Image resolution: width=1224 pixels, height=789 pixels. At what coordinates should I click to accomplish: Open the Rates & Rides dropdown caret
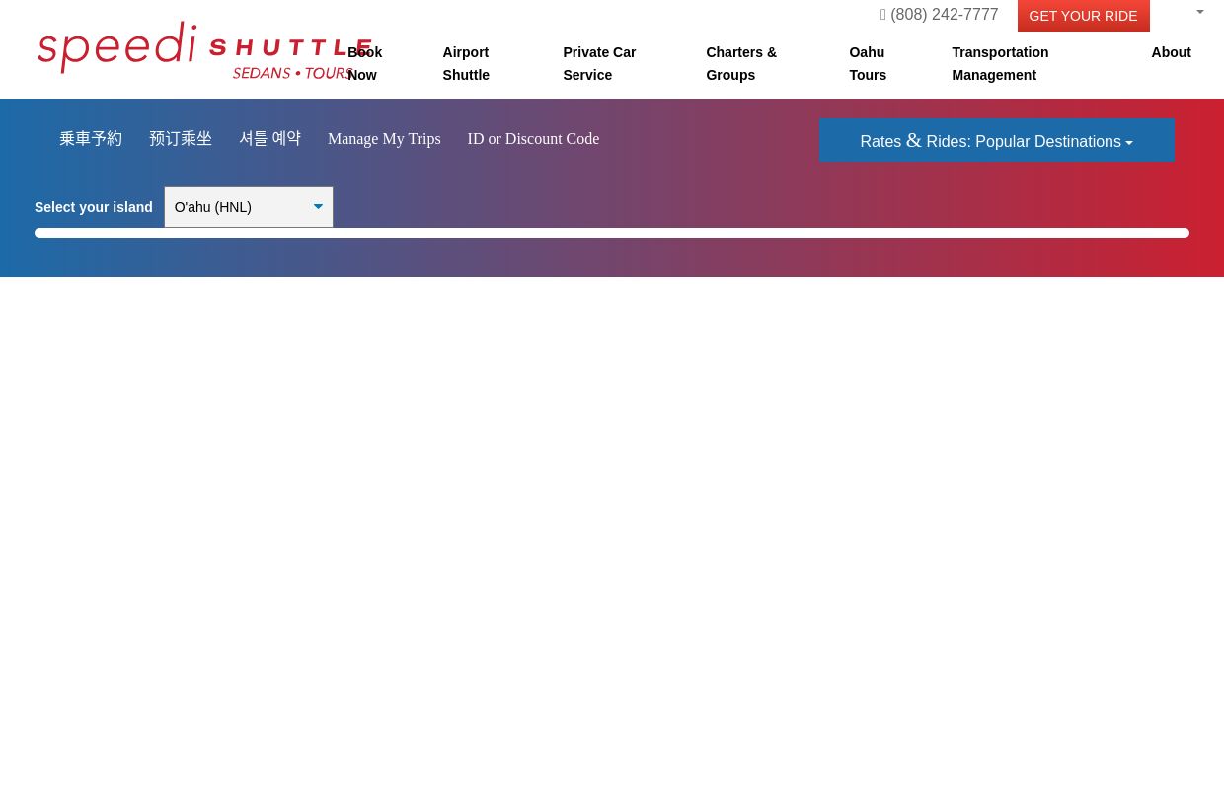coord(1129,143)
